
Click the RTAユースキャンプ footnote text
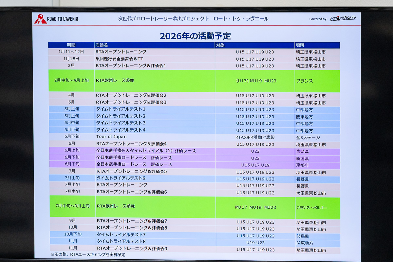[x=88, y=254]
